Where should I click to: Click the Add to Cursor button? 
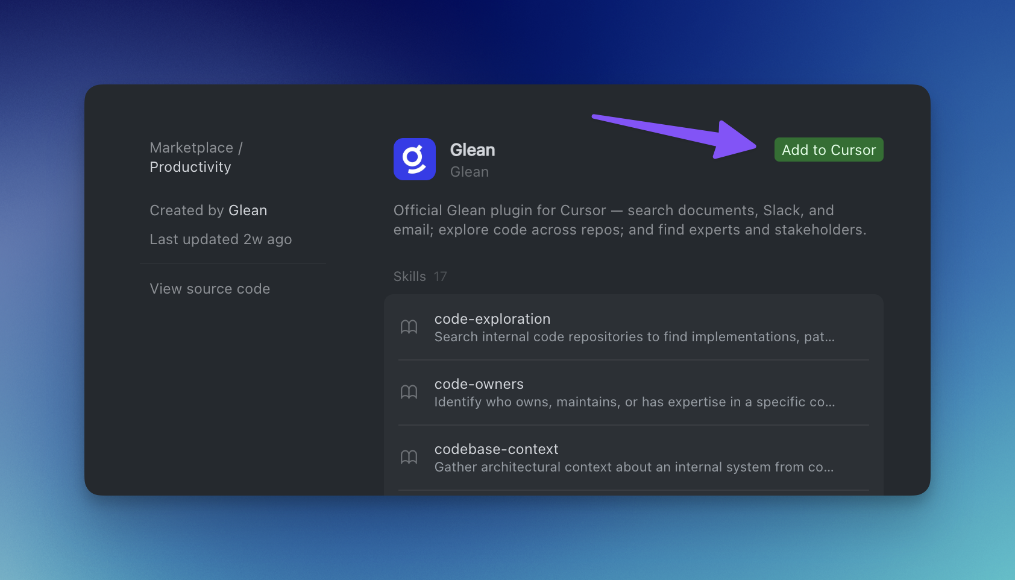pos(828,150)
